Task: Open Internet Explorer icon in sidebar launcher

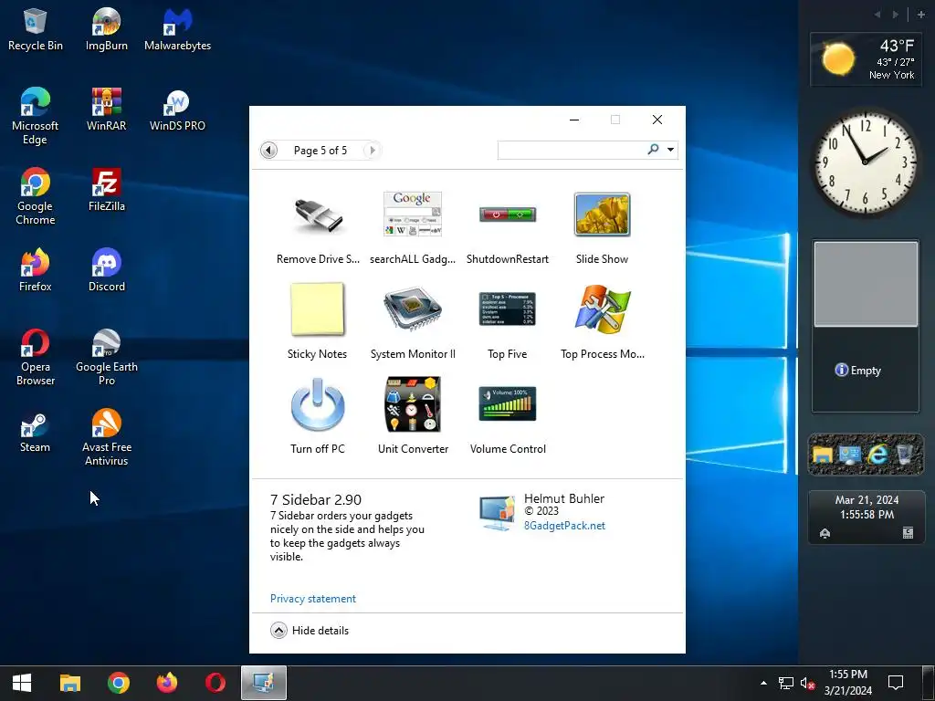Action: [x=877, y=455]
